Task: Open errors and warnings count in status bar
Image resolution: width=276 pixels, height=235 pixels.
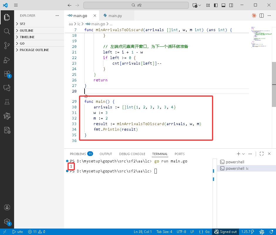Action: (37, 232)
